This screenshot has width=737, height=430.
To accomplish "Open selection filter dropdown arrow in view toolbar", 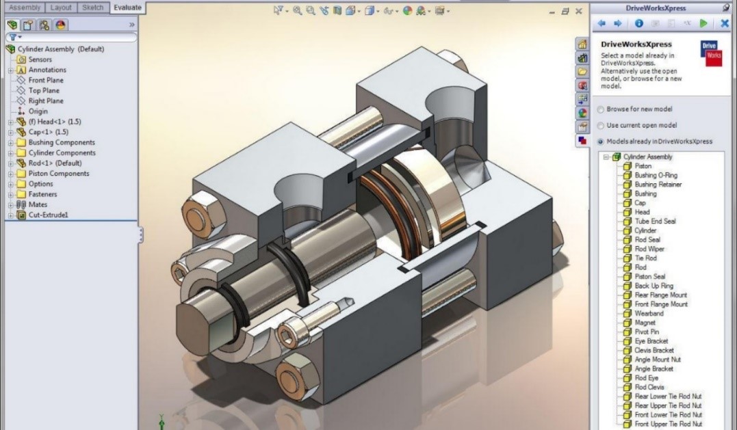I will pyautogui.click(x=287, y=11).
